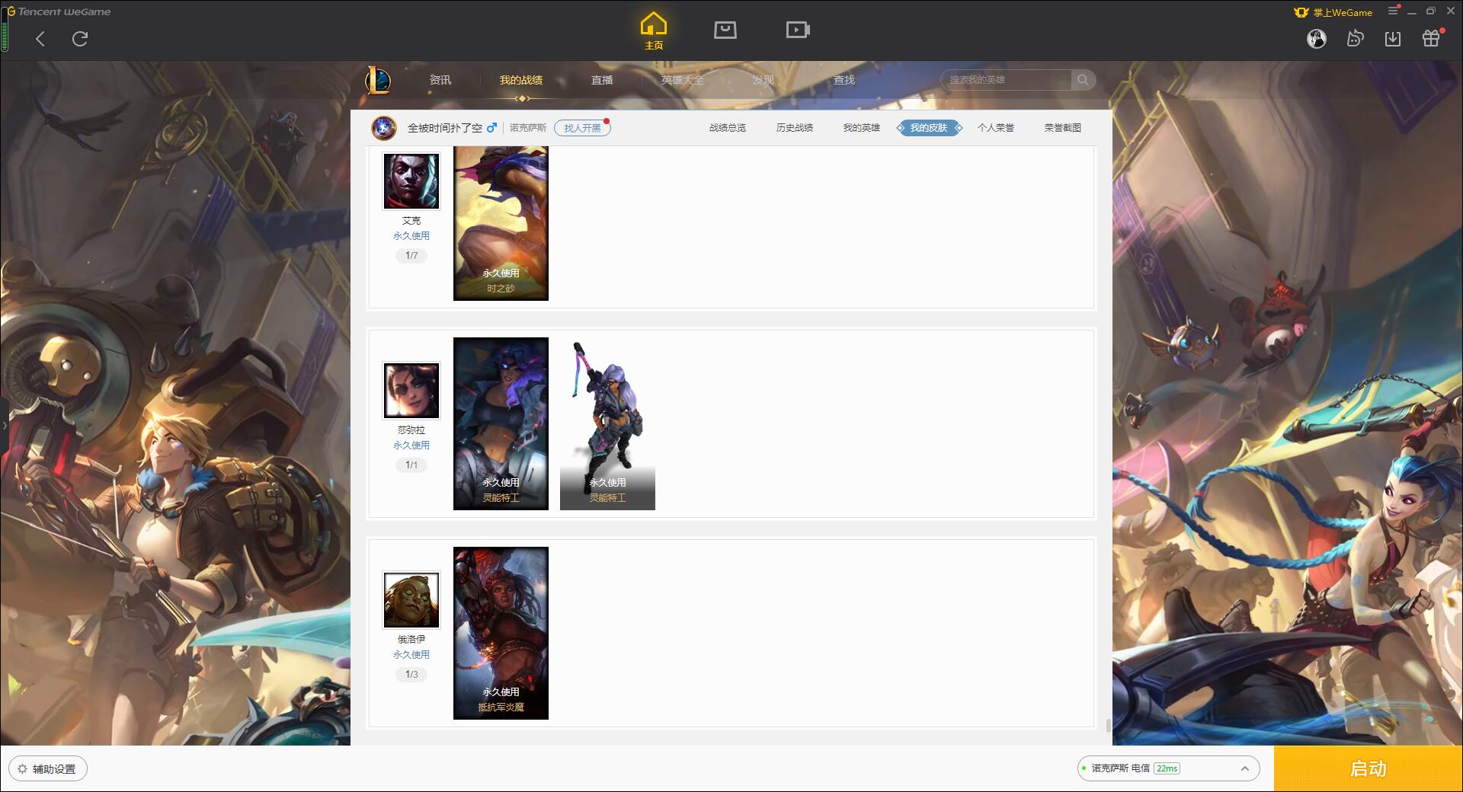Click the 1/3 skin count badge
This screenshot has width=1463, height=792.
411,675
